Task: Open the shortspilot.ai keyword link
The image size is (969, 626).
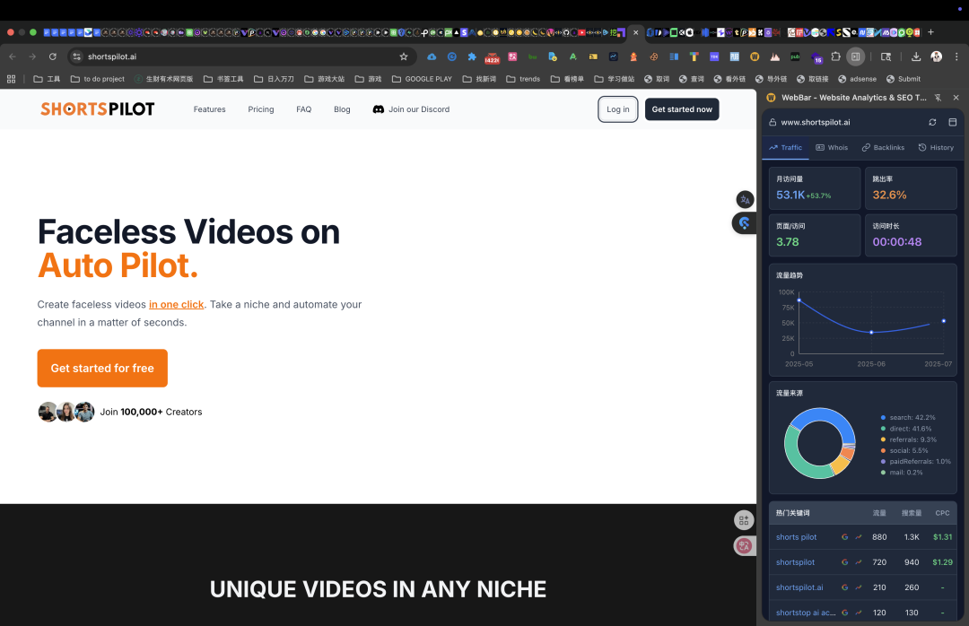Action: [799, 587]
